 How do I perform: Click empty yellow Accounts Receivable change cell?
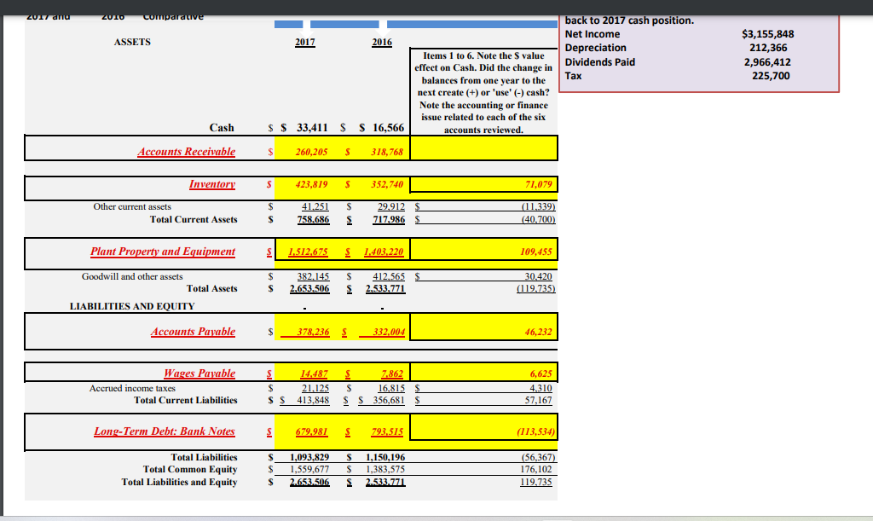pos(483,148)
